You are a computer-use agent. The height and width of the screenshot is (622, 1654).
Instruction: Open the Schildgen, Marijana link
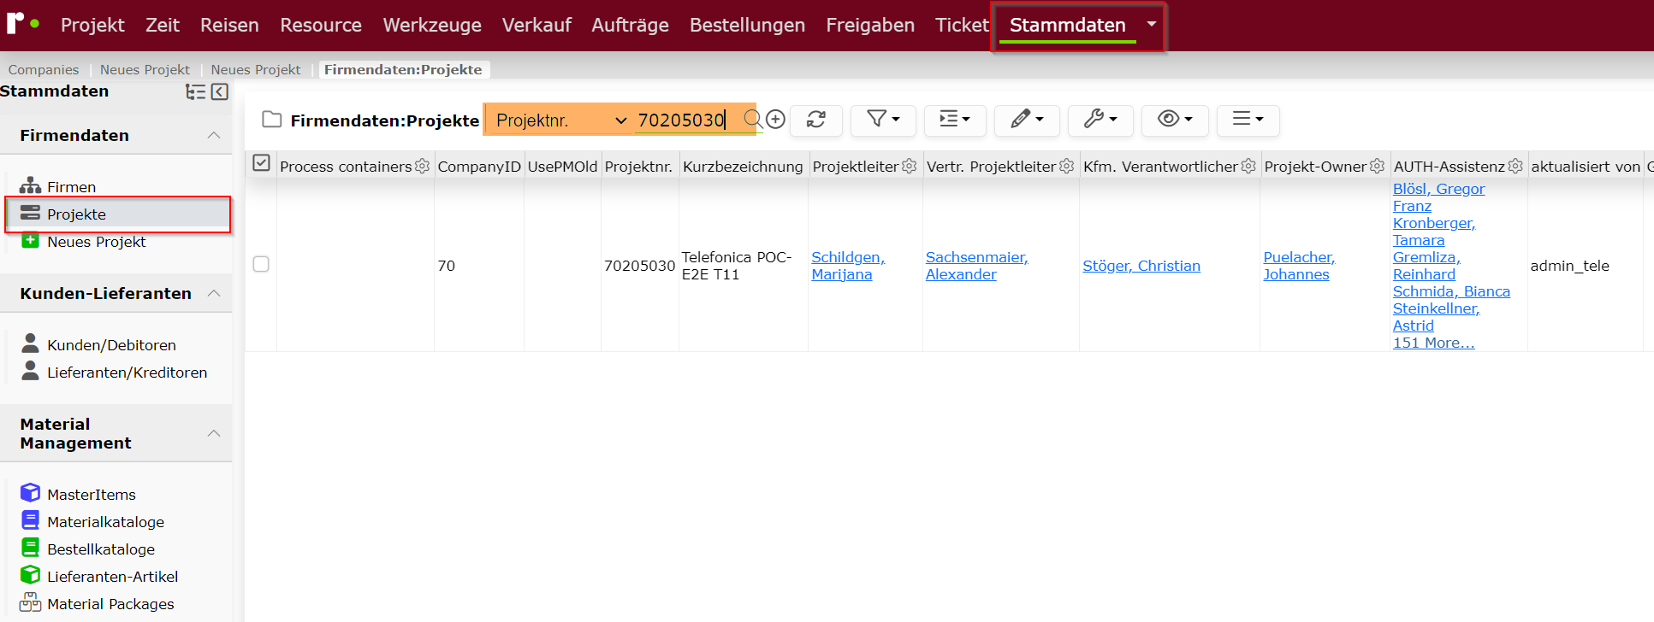pos(848,266)
